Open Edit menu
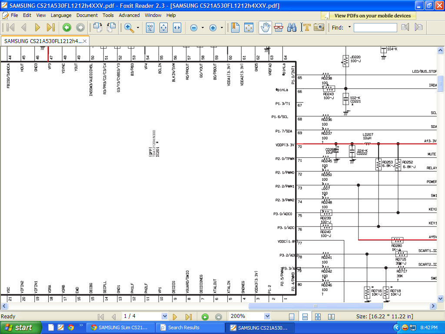Viewport: 445px width, 334px height. click(27, 15)
